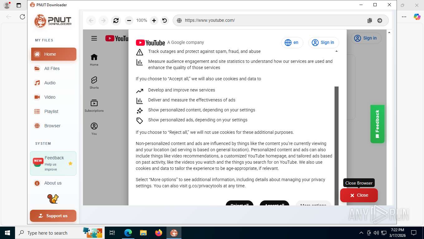Open the Video files section
This screenshot has width=424, height=239.
54,97
